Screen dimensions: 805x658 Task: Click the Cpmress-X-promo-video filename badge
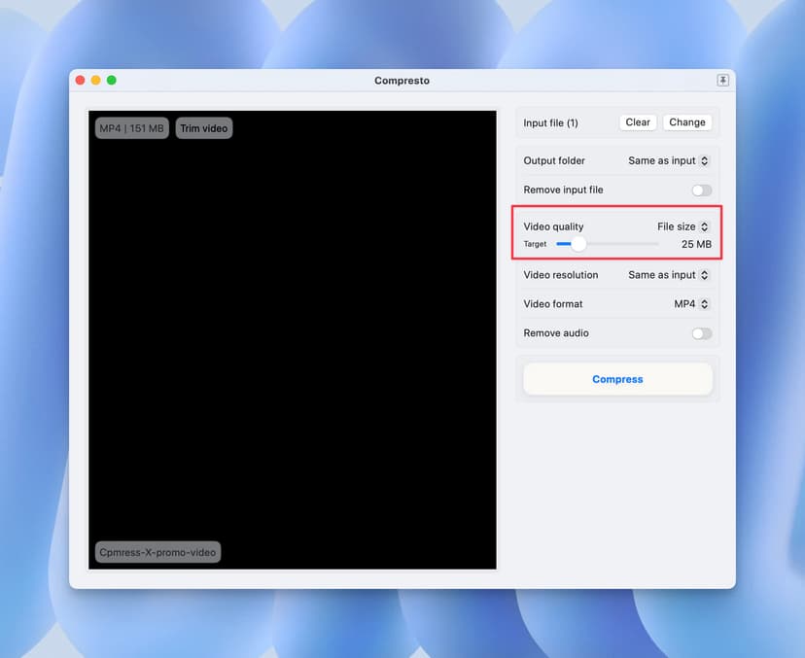click(x=157, y=551)
